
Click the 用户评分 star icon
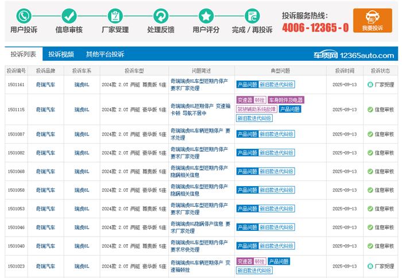206,16
